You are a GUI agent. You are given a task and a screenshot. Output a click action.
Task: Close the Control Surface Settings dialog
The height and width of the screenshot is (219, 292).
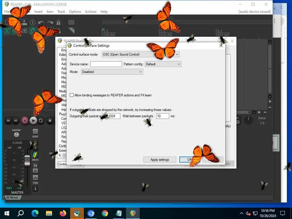[x=221, y=46]
